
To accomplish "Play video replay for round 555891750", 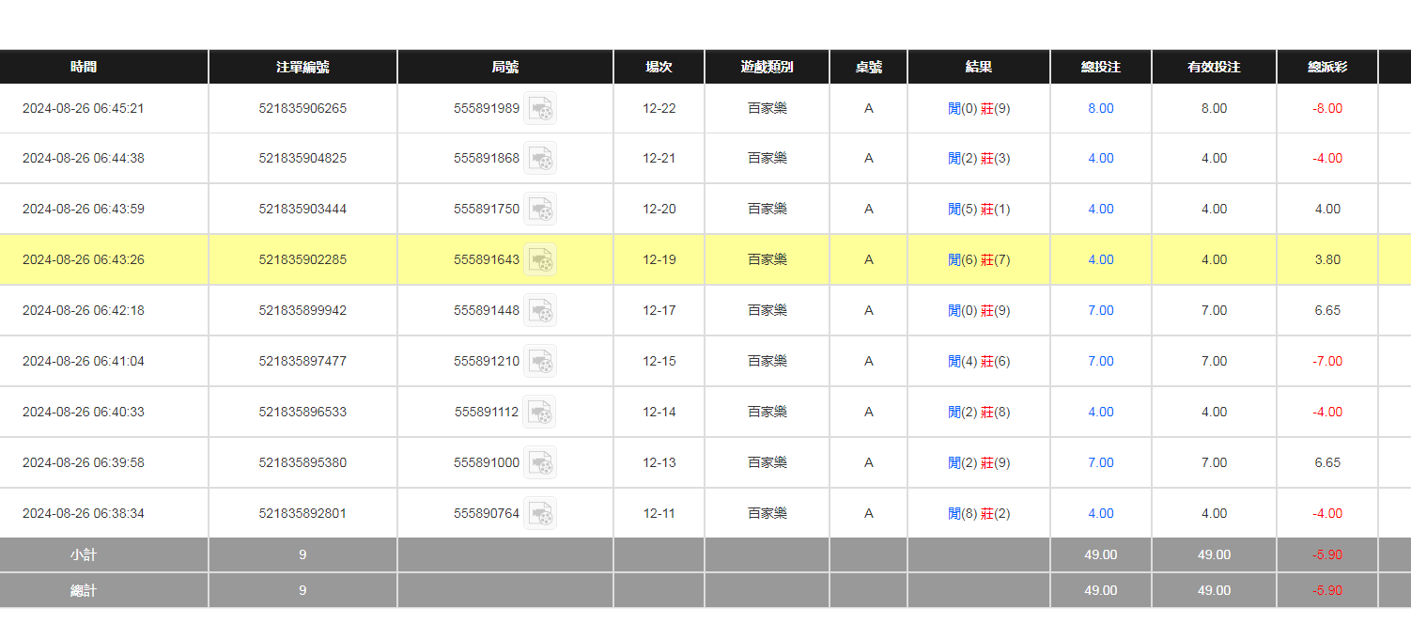I will [x=540, y=210].
